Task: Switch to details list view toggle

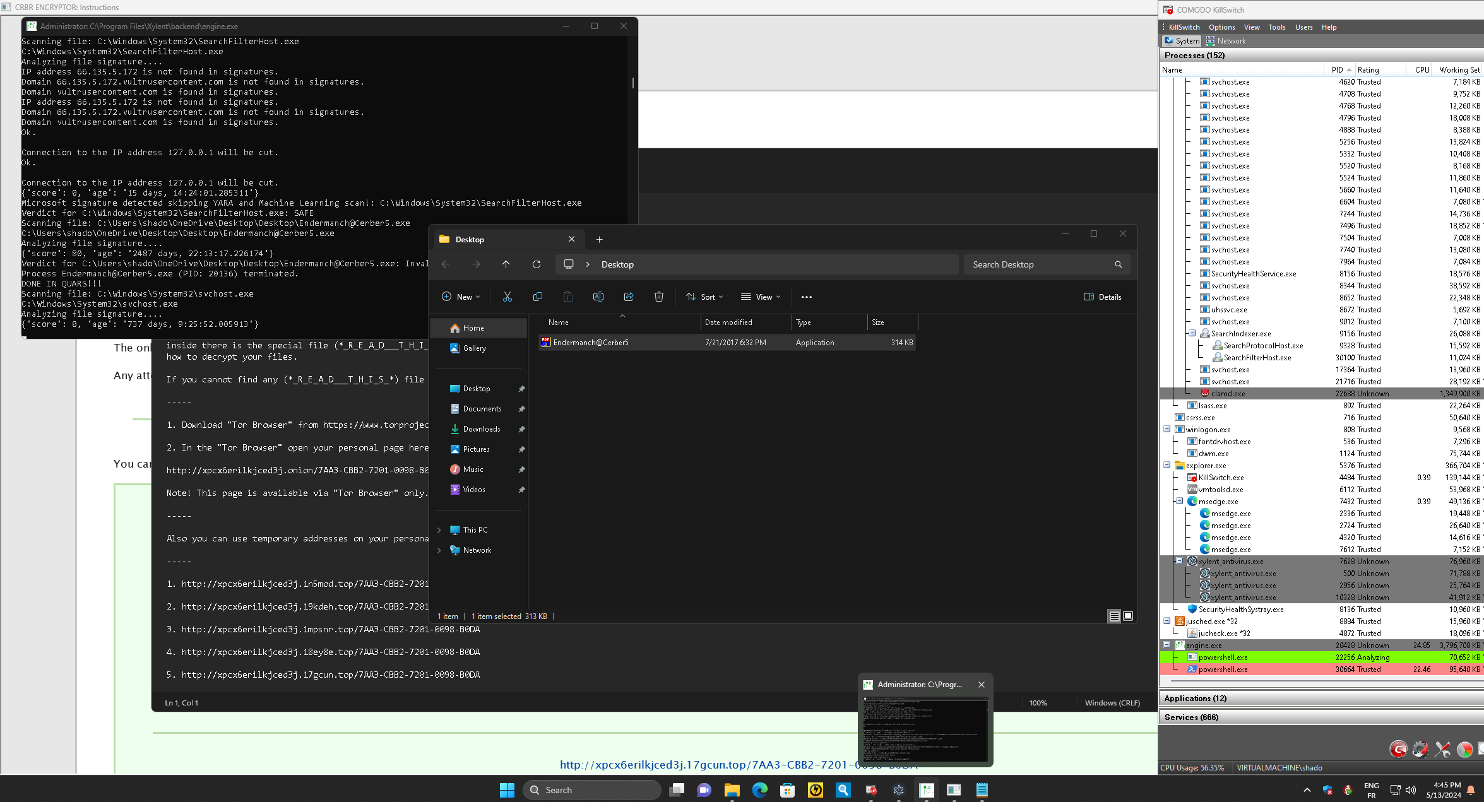Action: [x=1114, y=616]
